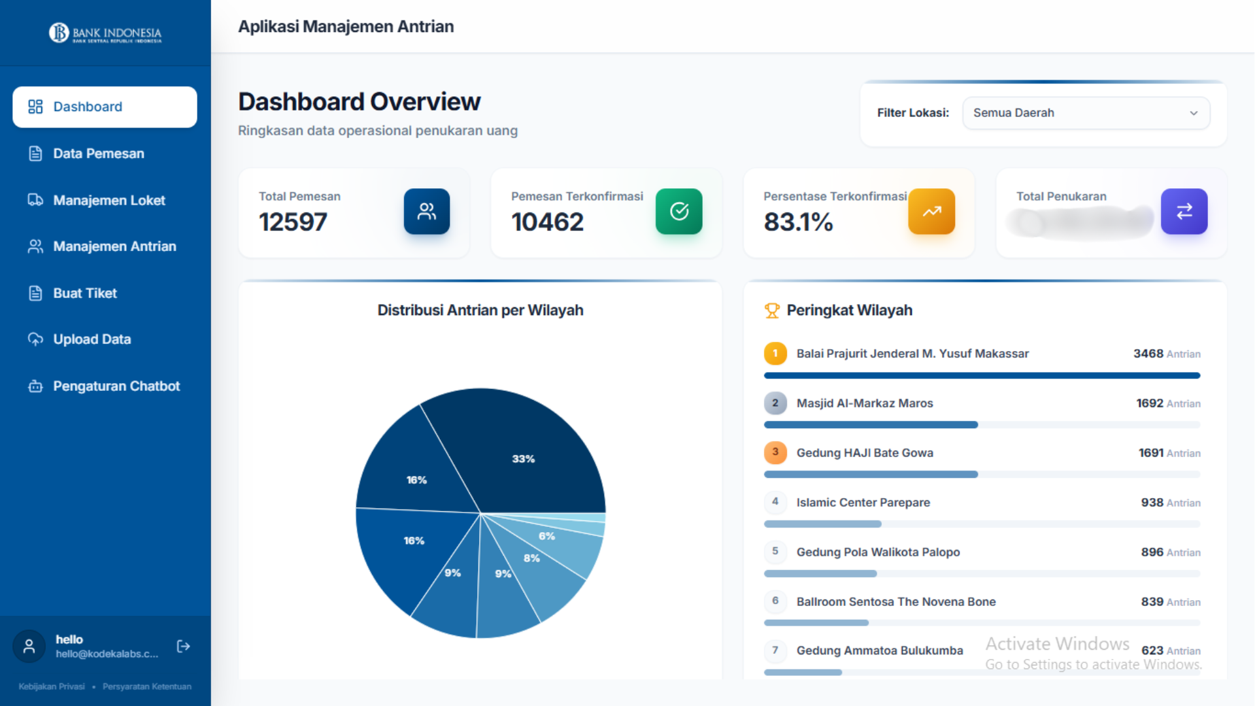Click the 8% pie slice

click(531, 558)
